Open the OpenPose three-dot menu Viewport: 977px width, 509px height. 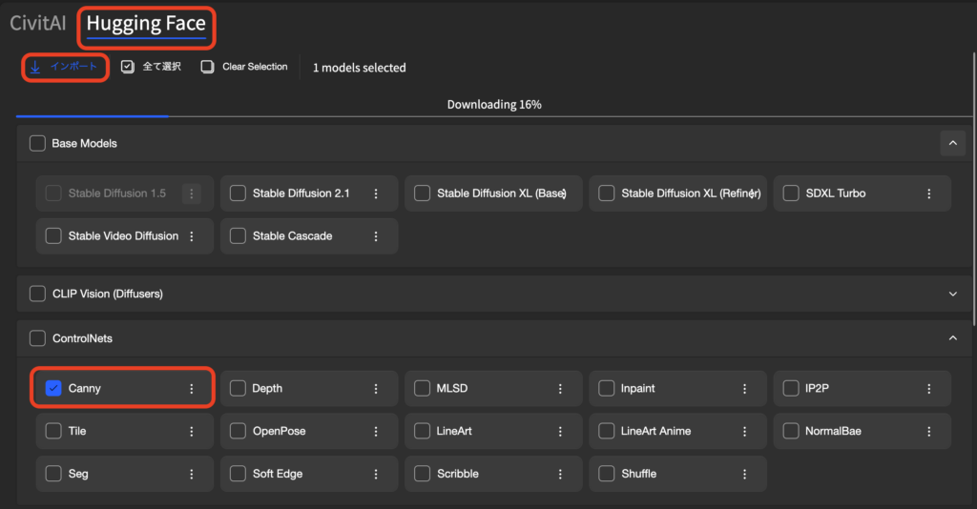376,431
